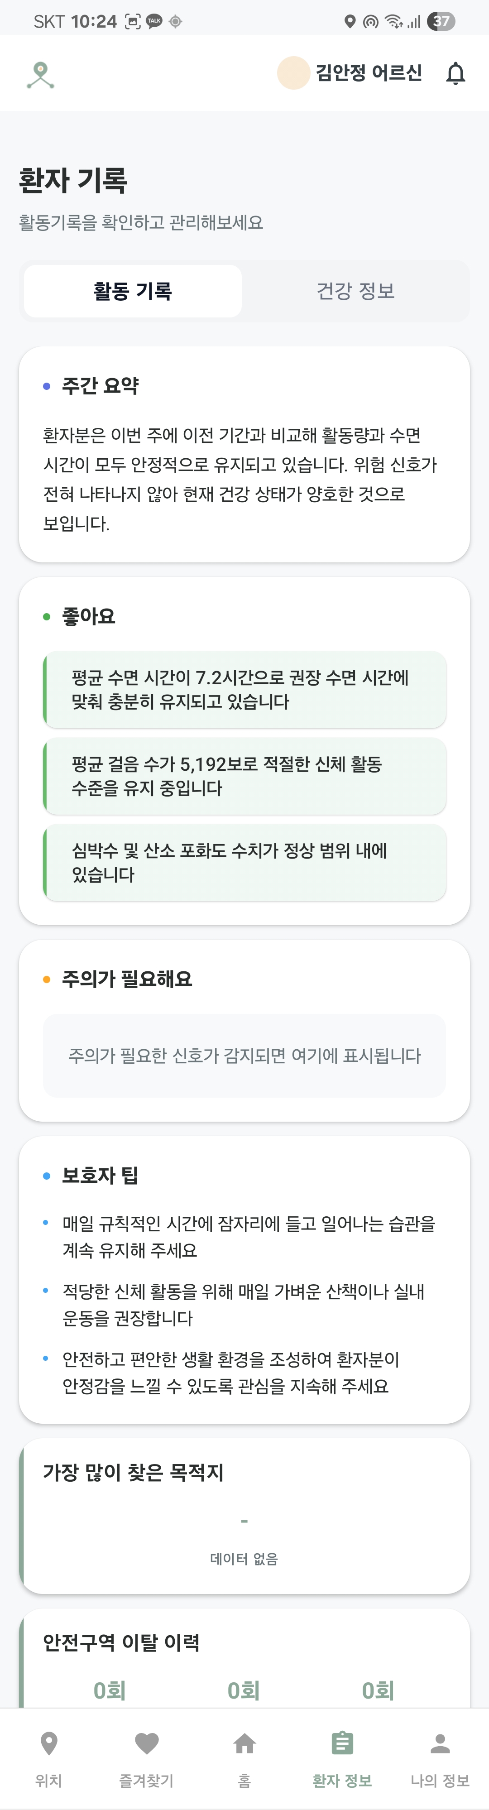This screenshot has height=1810, width=489.
Task: Tap the app logo icon at top left
Action: 41,74
